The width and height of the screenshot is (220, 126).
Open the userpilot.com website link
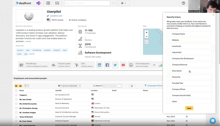point(56,16)
